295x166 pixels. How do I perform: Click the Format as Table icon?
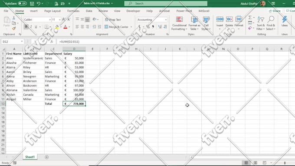click(194, 20)
